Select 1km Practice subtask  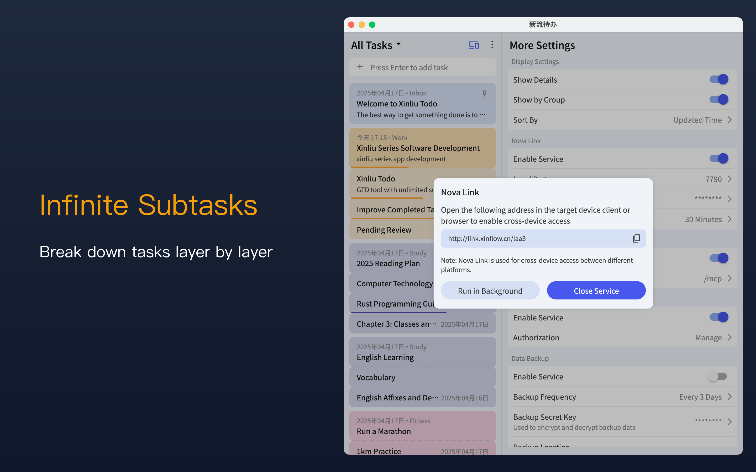(x=422, y=448)
